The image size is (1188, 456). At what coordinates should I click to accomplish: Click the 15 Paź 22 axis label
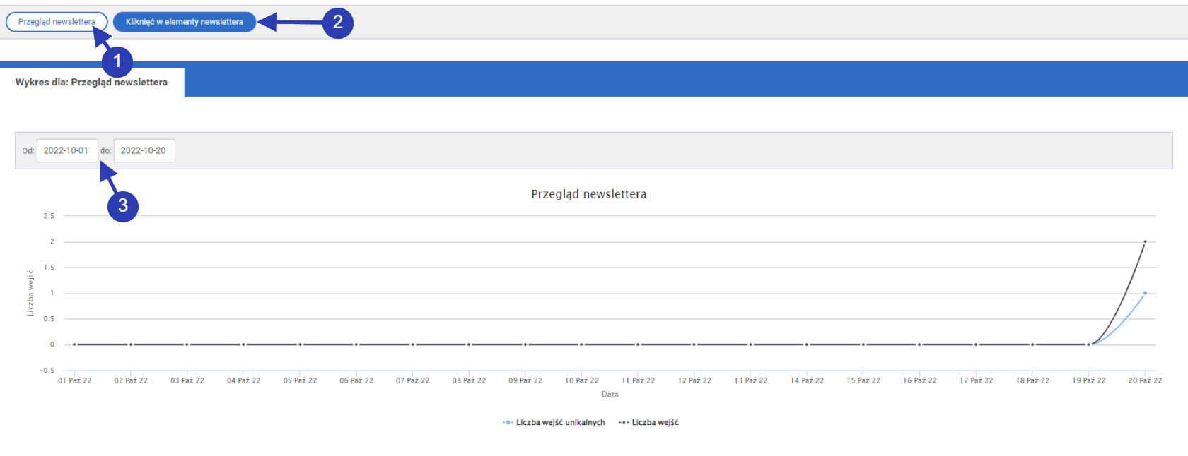click(863, 380)
